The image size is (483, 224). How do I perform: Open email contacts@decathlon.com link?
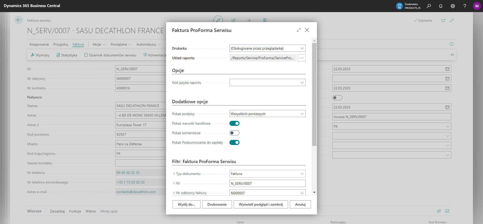tap(136, 192)
